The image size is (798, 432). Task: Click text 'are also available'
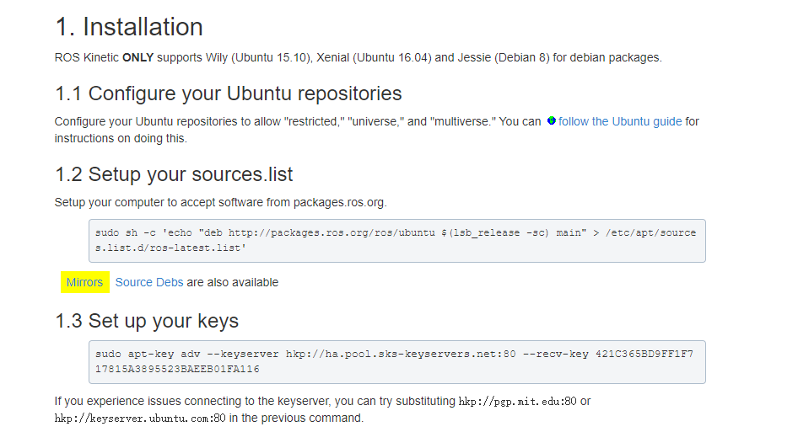pyautogui.click(x=233, y=282)
